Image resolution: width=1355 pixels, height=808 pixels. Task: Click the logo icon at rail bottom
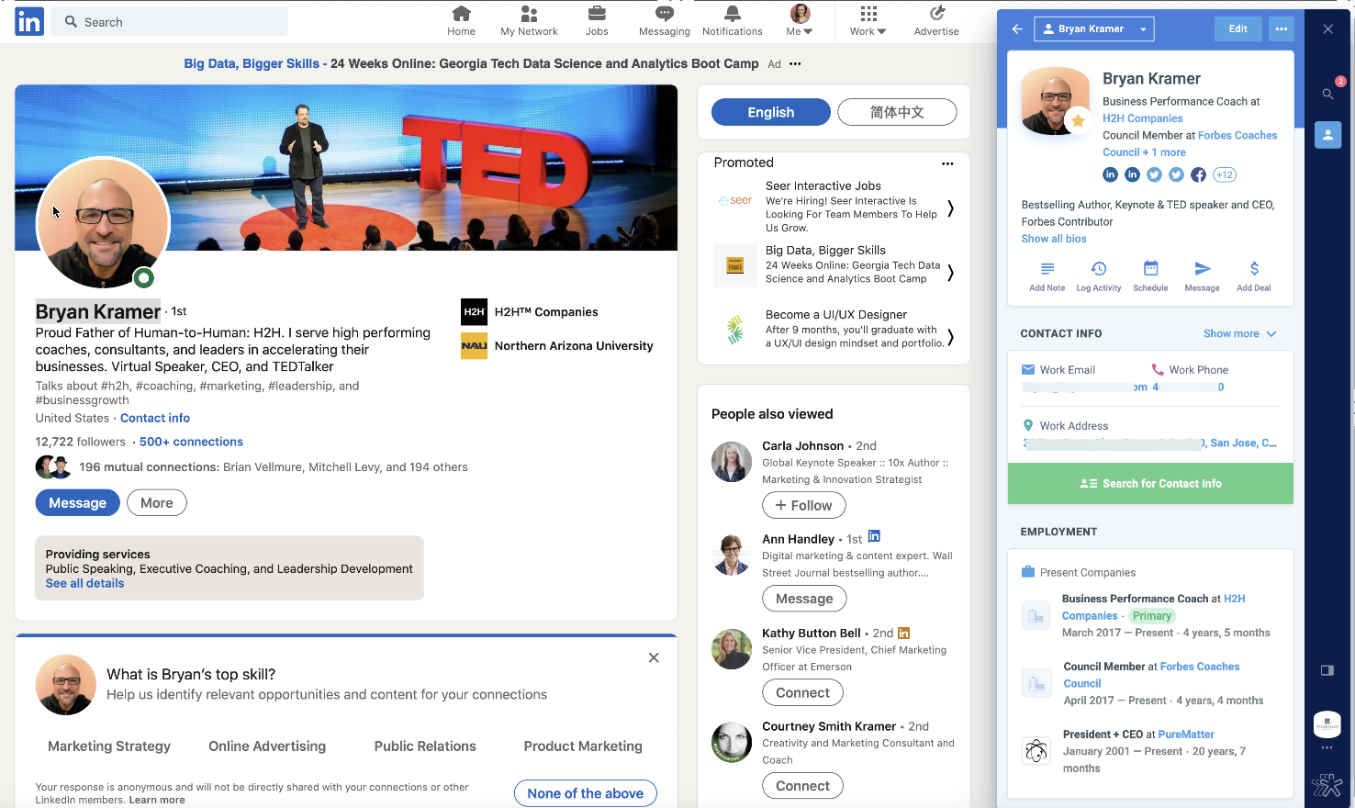tap(1327, 785)
